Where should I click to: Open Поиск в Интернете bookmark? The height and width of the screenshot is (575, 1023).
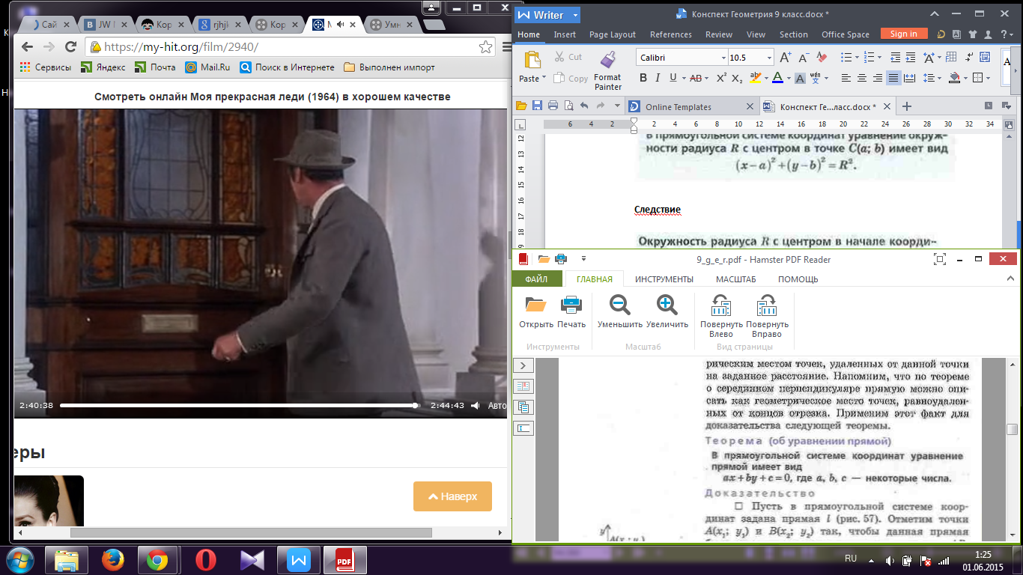pyautogui.click(x=288, y=67)
